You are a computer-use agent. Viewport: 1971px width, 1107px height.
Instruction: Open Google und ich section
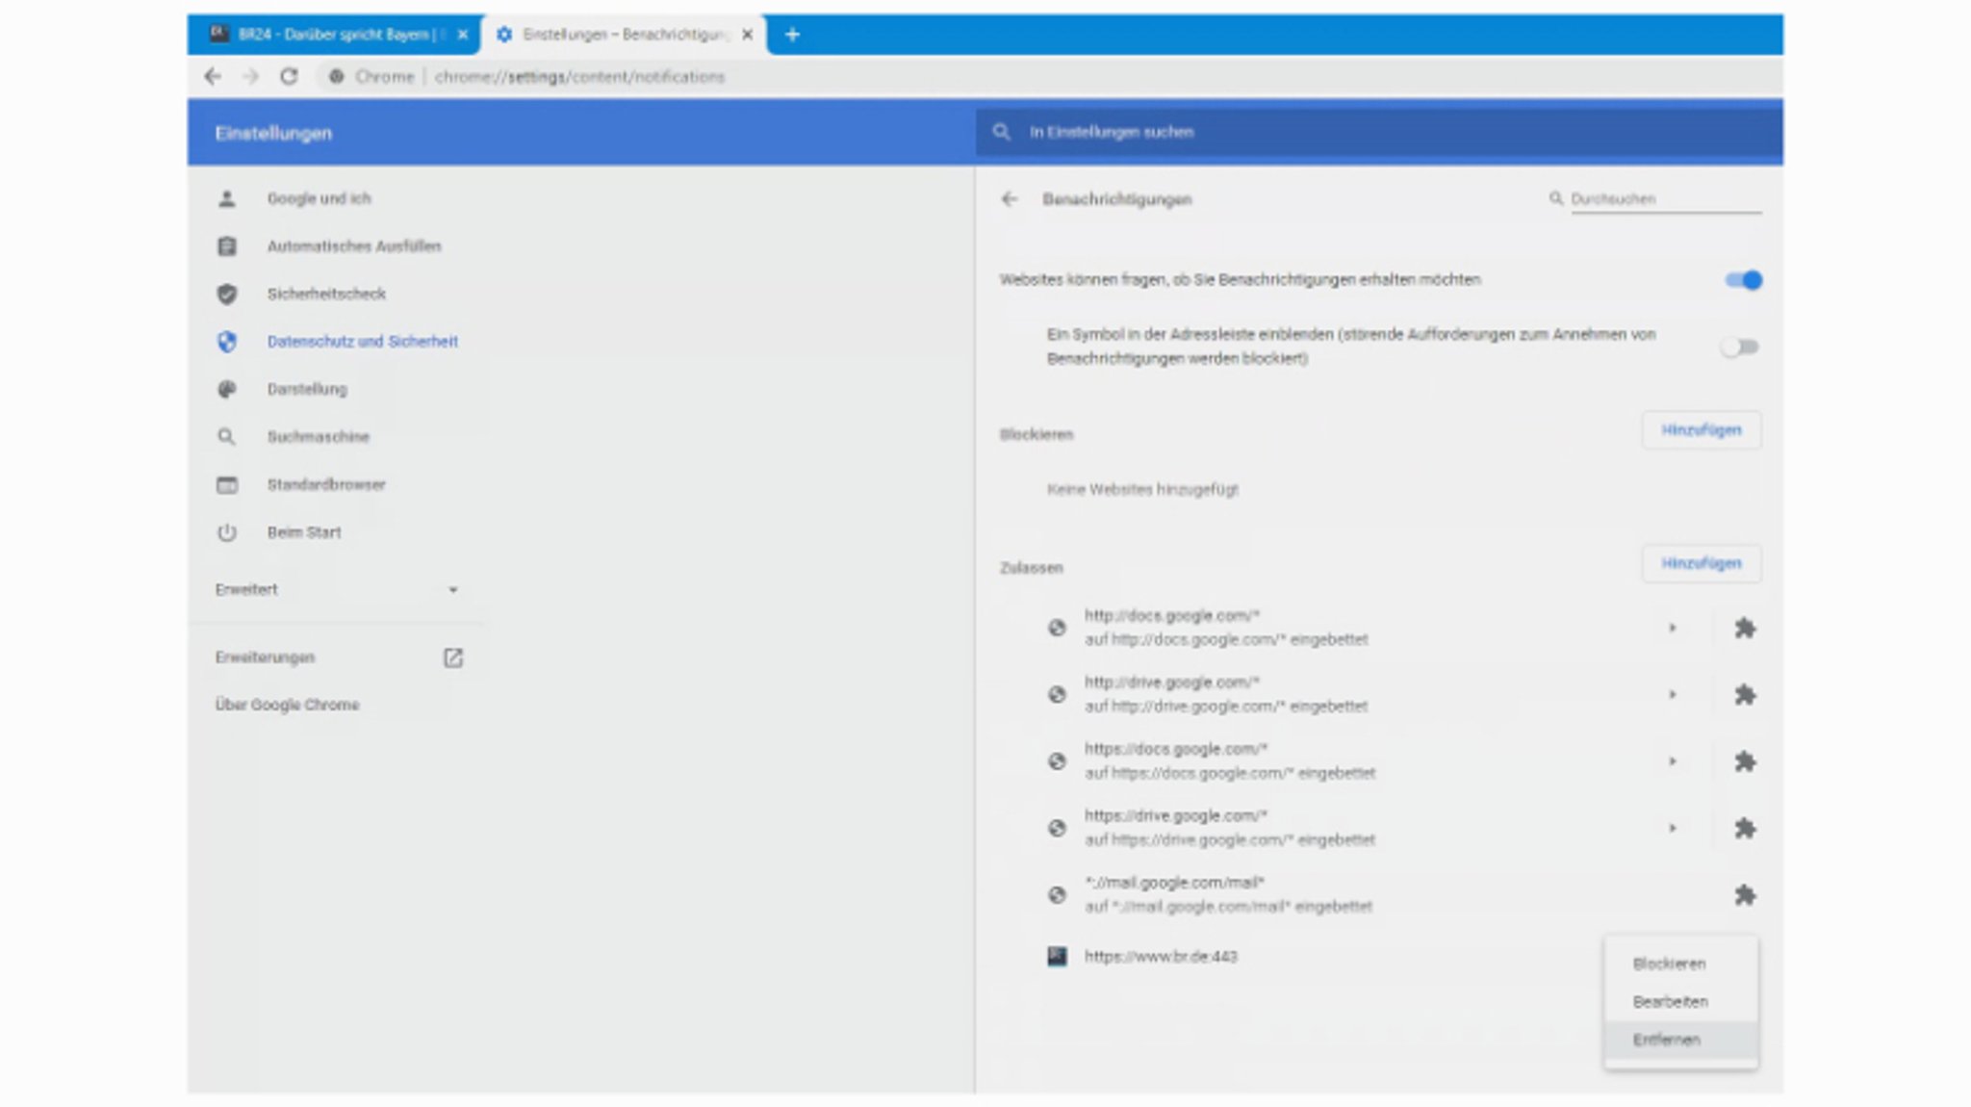click(319, 198)
